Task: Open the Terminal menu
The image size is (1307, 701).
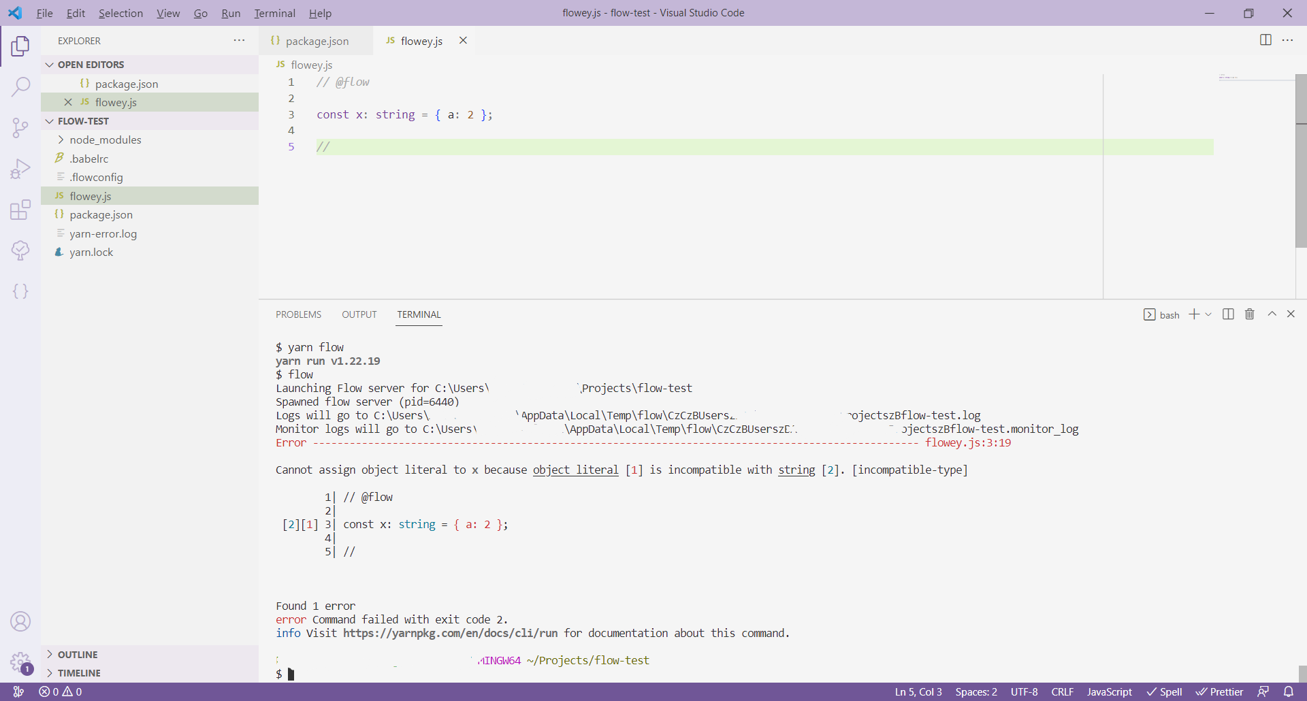Action: point(274,13)
